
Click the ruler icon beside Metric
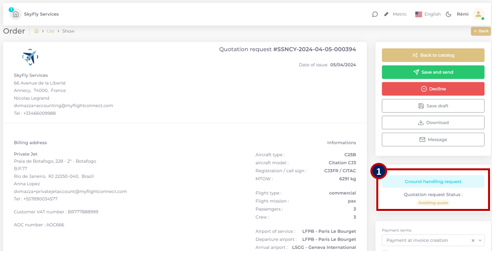(386, 14)
